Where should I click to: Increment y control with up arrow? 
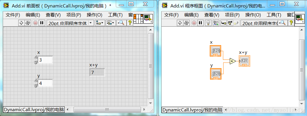tap(36, 81)
